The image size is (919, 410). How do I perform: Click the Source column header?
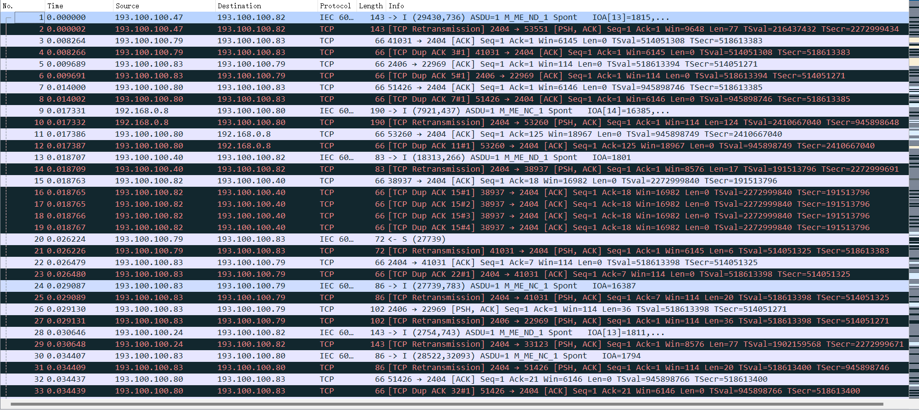(164, 6)
